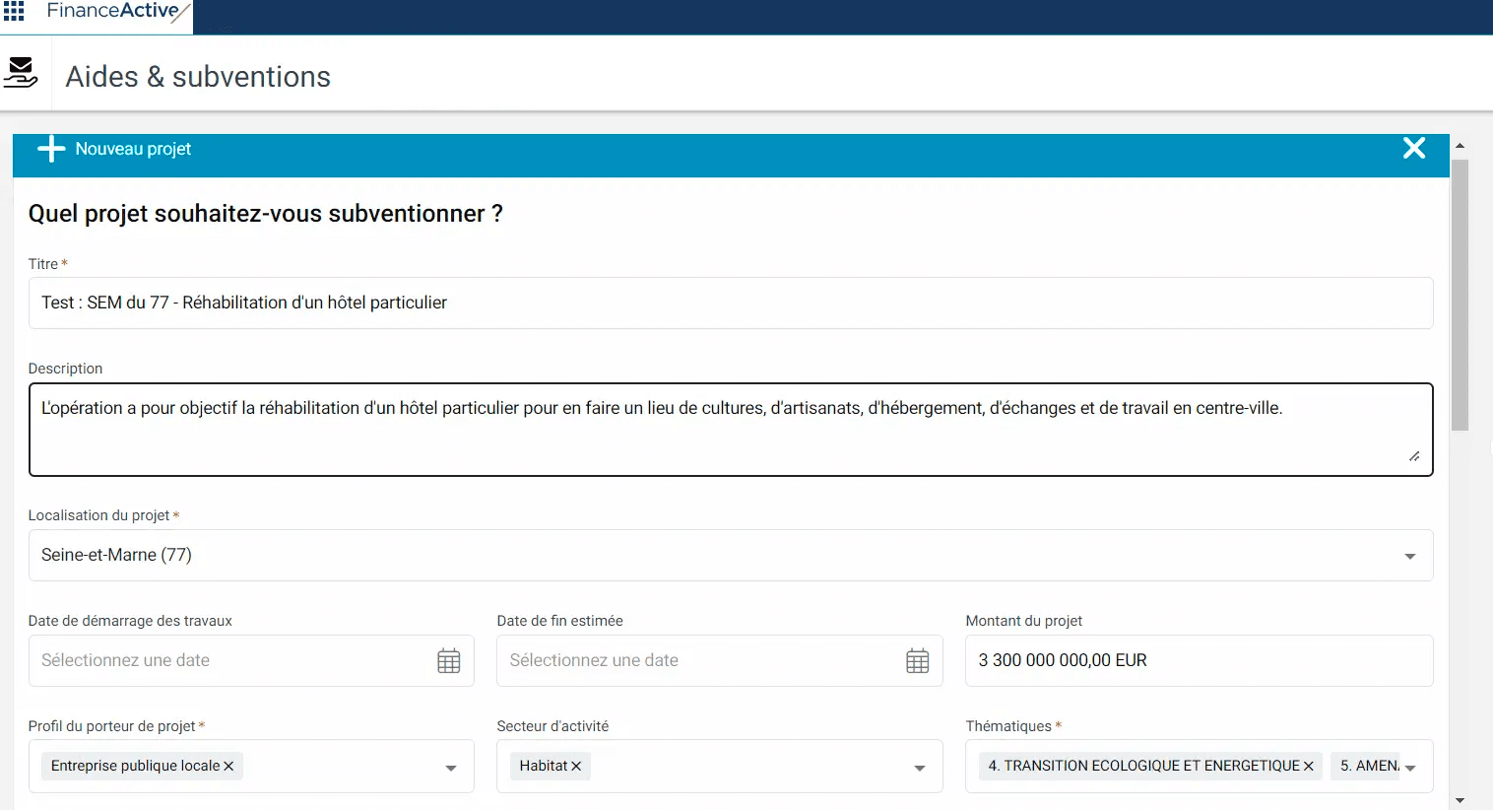Close the Nouveau projet panel
Screen dimensions: 1493x810
(1414, 148)
